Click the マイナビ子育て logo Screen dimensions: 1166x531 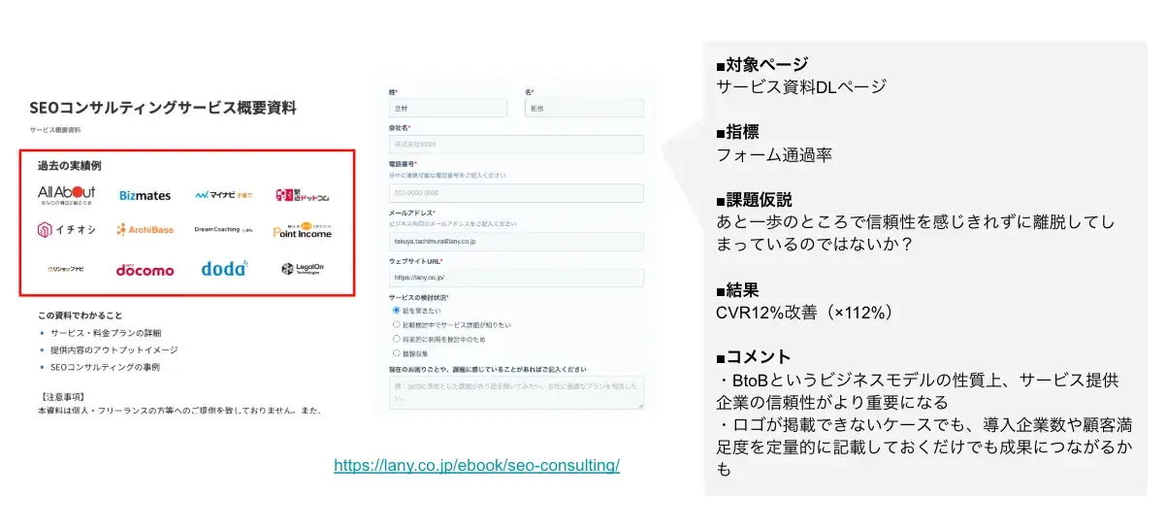coord(223,195)
